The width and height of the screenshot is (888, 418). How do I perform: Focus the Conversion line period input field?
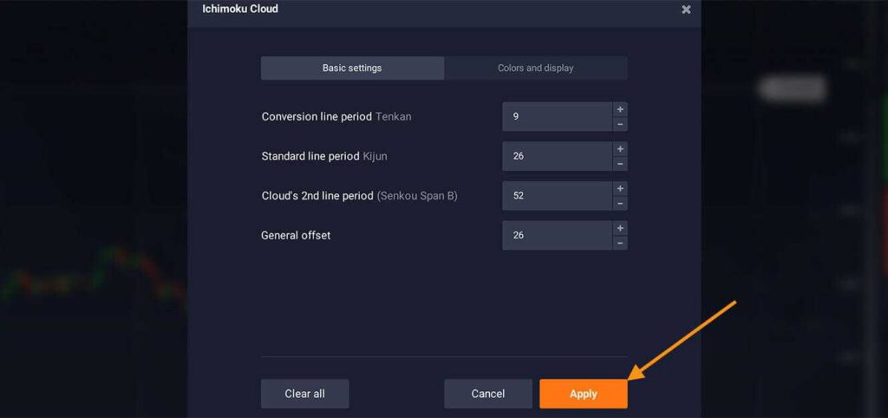coord(557,116)
